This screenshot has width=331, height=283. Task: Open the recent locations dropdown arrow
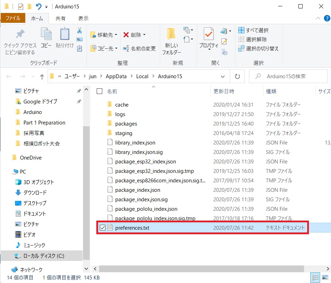point(33,76)
